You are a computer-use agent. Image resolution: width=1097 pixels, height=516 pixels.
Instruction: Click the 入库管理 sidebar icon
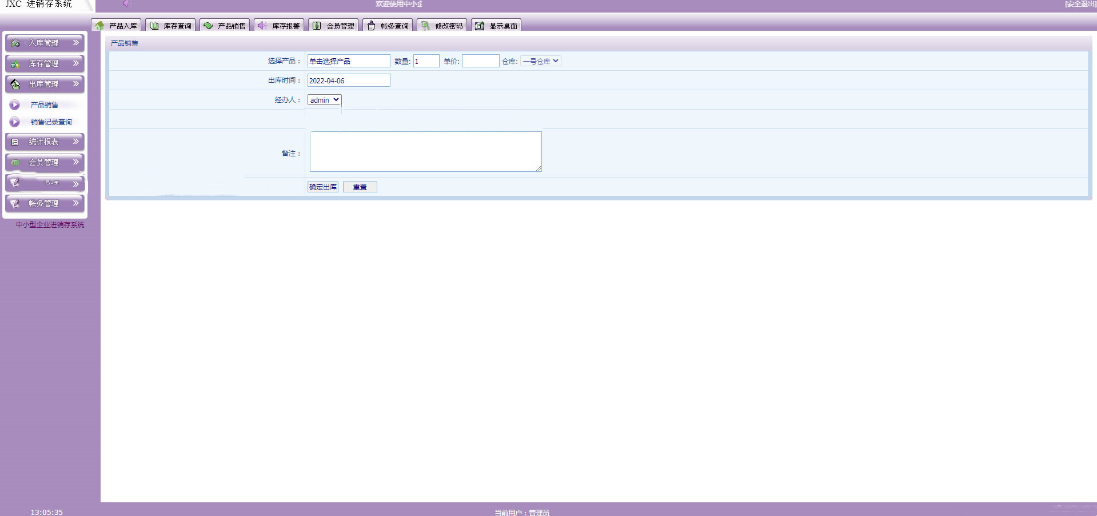pos(15,43)
